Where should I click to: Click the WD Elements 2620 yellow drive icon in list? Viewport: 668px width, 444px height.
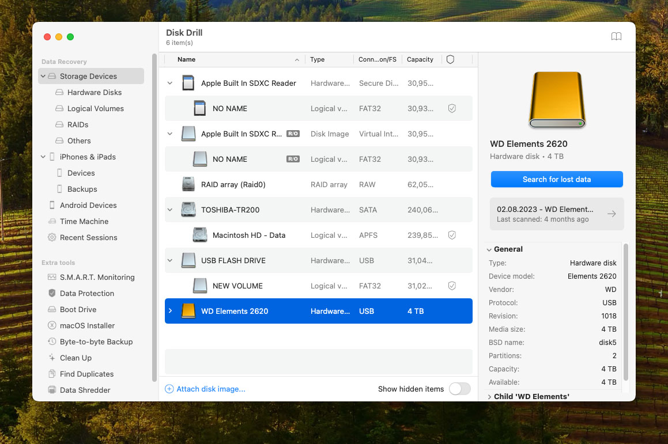pyautogui.click(x=188, y=311)
